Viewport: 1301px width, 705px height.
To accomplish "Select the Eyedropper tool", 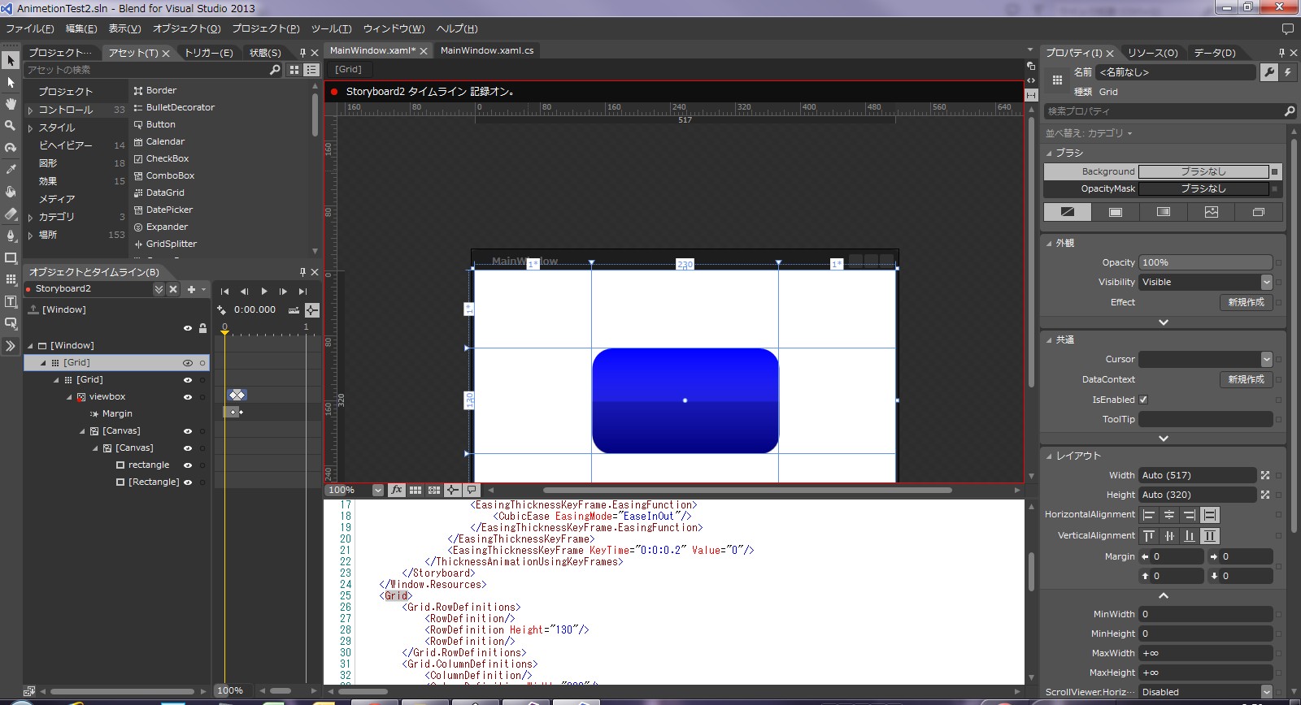I will 11,169.
